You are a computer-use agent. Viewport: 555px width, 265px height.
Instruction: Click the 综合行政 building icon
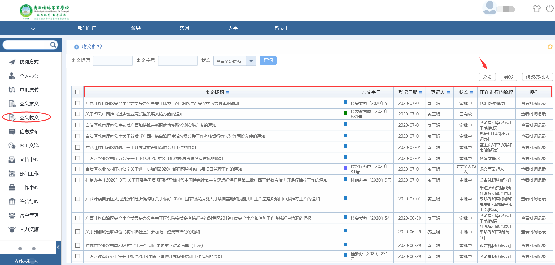point(12,201)
